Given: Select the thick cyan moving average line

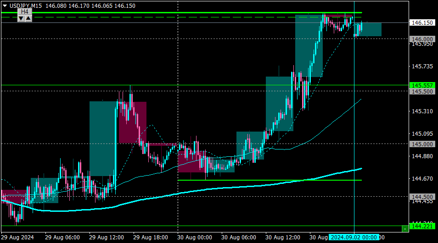Looking at the screenshot, I should [196, 191].
